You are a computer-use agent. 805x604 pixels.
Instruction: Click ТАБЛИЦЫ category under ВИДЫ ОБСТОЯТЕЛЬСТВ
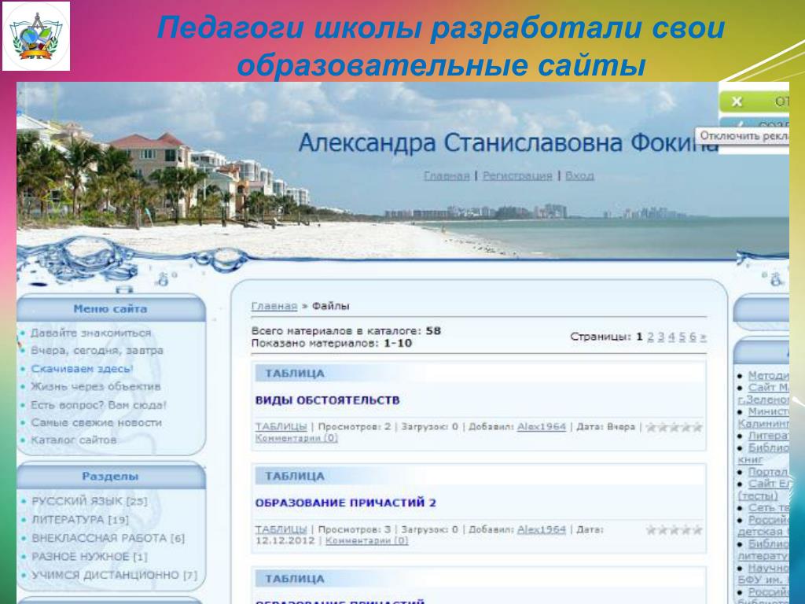(x=281, y=427)
